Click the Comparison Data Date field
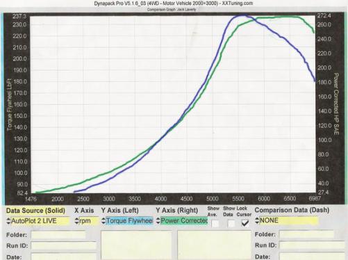The width and height of the screenshot is (348, 260). point(313,257)
